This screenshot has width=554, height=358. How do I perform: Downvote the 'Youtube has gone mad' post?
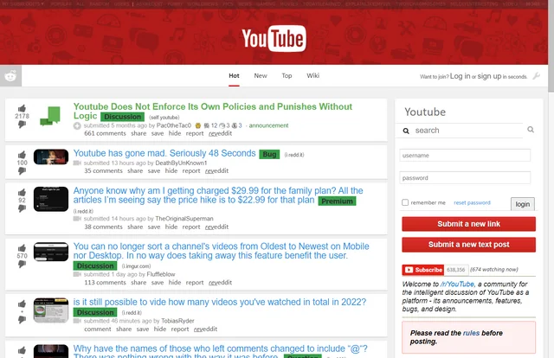click(x=22, y=171)
